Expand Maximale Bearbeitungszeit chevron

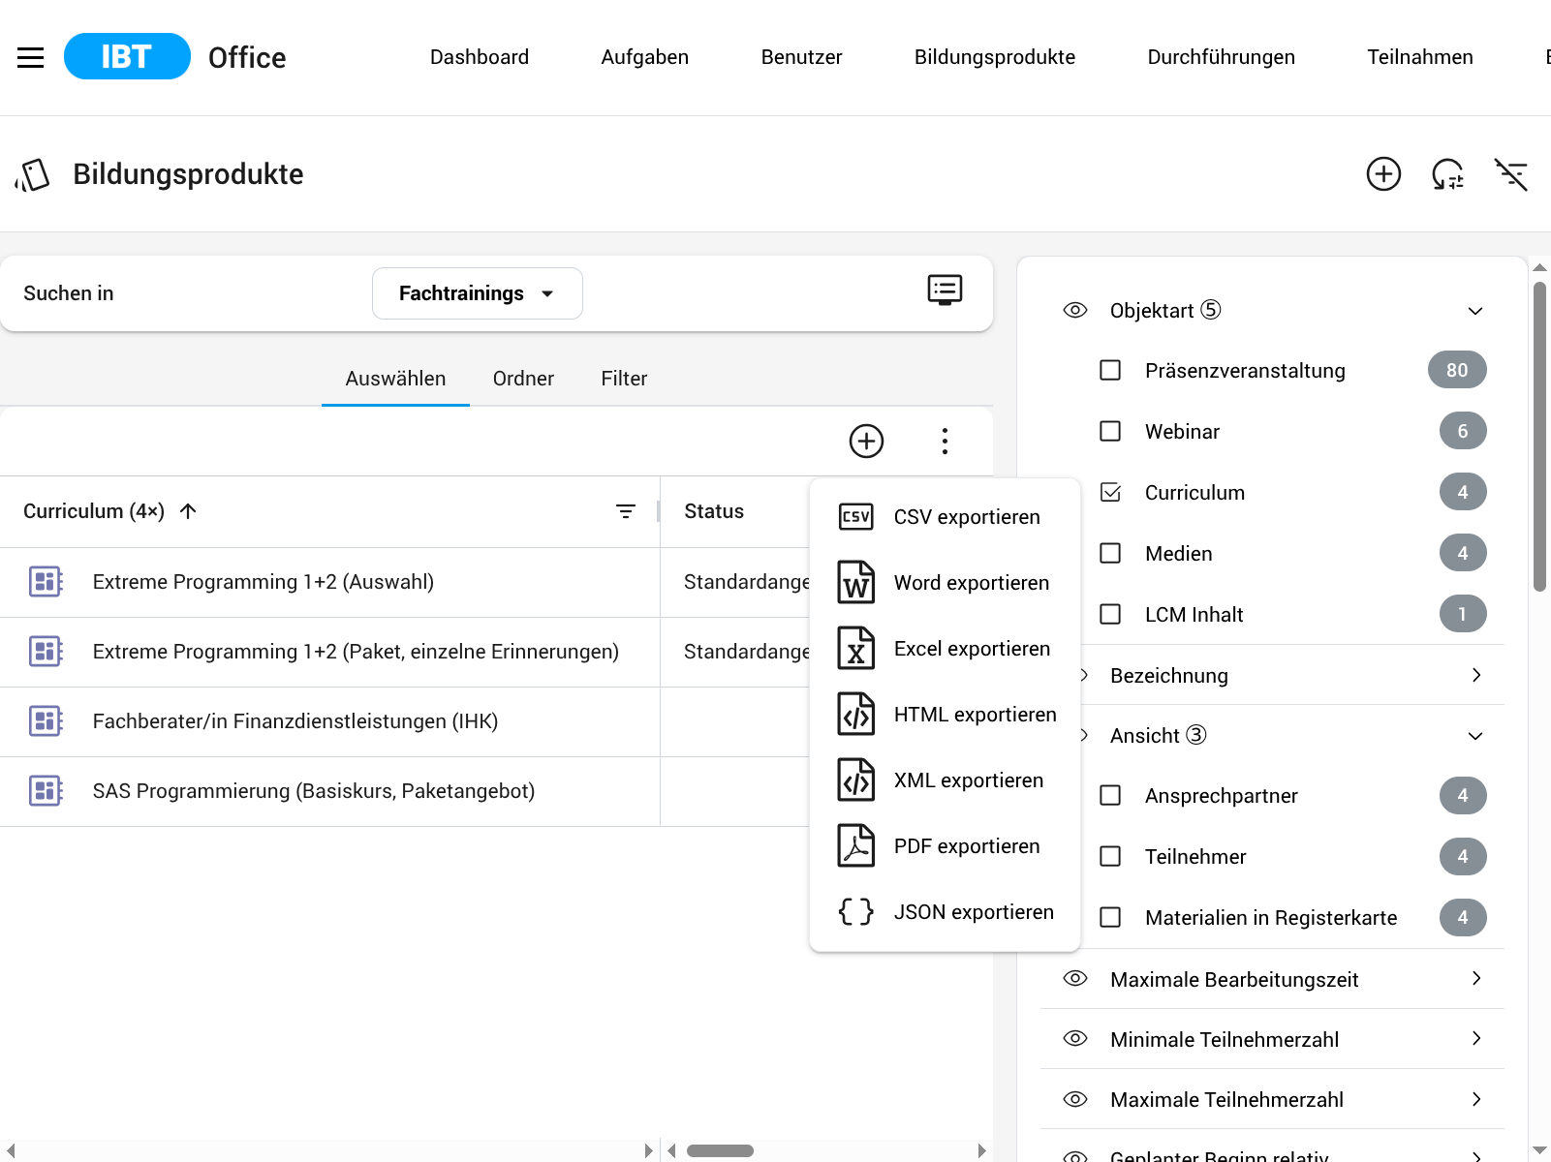tap(1475, 978)
